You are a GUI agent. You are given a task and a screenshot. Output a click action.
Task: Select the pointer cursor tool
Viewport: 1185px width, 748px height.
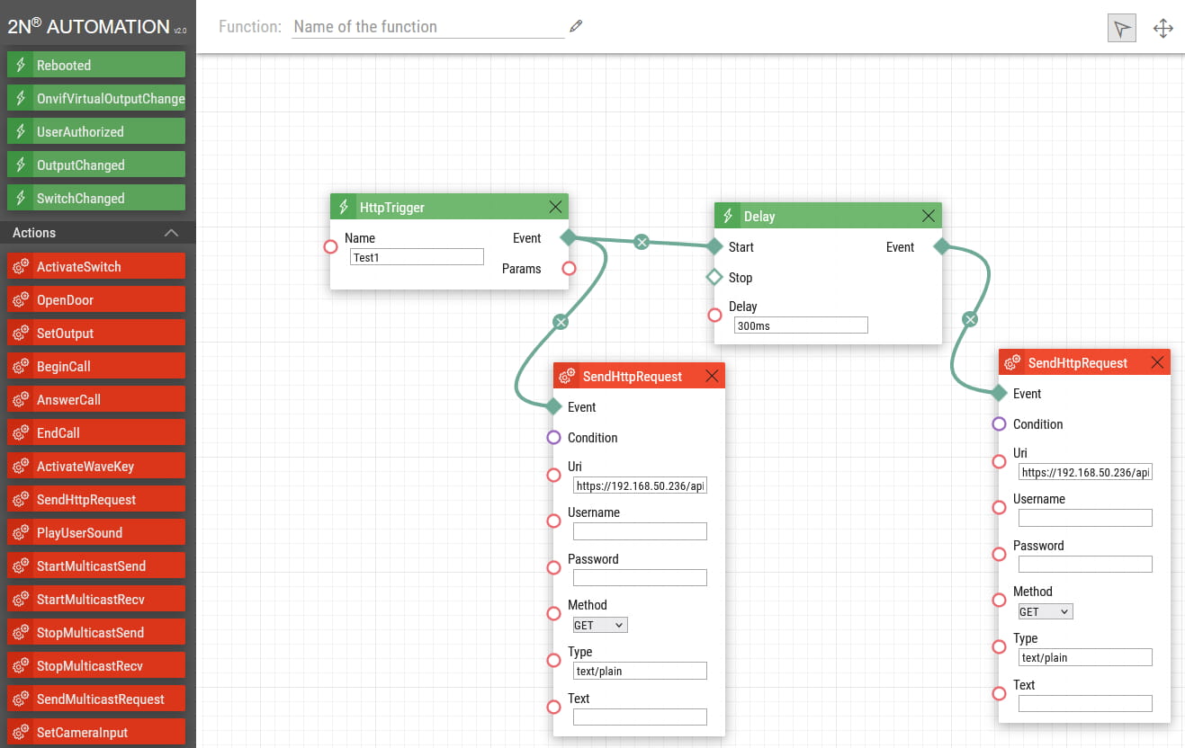1122,28
